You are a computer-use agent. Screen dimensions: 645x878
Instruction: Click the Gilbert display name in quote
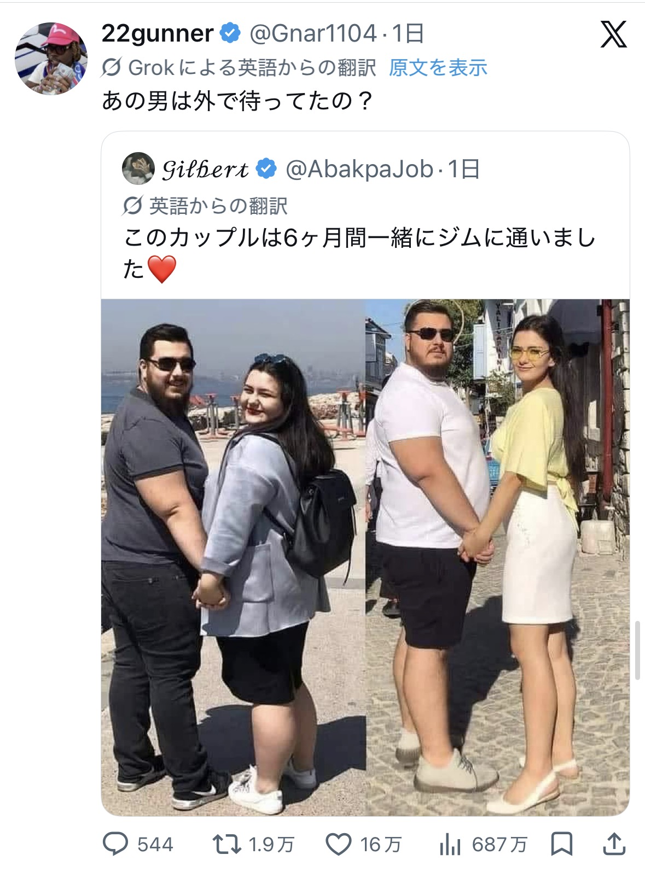(x=205, y=169)
